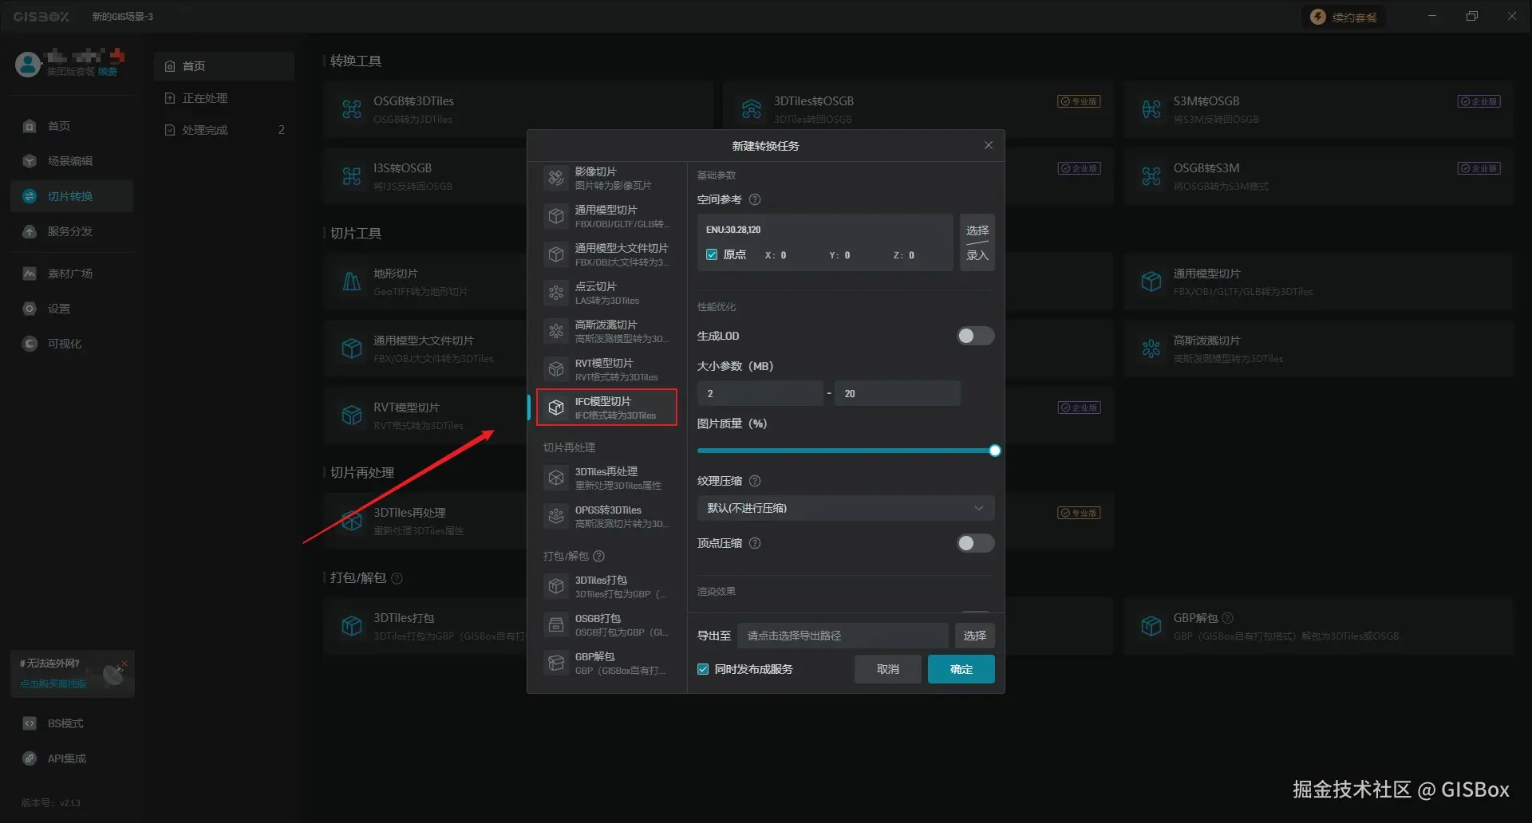Choose the 3DTiles打包 icon in the dialog list
This screenshot has width=1532, height=823.
(x=556, y=586)
